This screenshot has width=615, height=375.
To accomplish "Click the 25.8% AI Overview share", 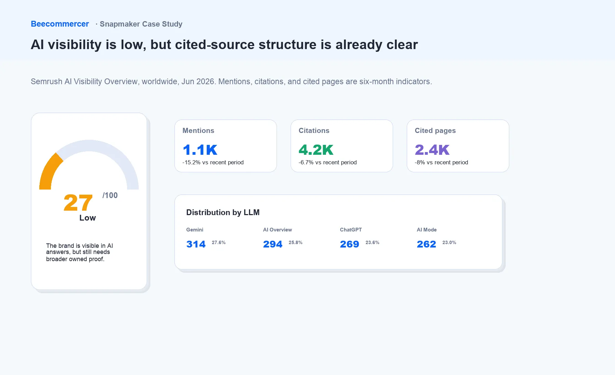I will coord(296,242).
